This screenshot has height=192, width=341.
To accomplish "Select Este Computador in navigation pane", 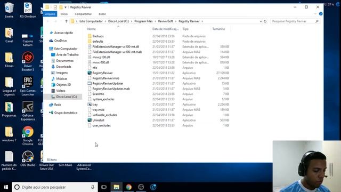I will click(66, 49).
